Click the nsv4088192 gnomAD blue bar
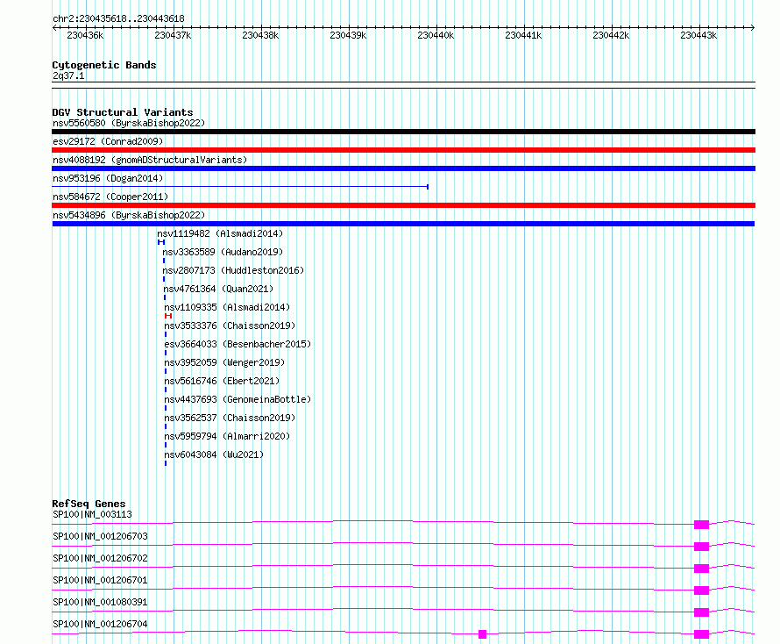 click(403, 168)
